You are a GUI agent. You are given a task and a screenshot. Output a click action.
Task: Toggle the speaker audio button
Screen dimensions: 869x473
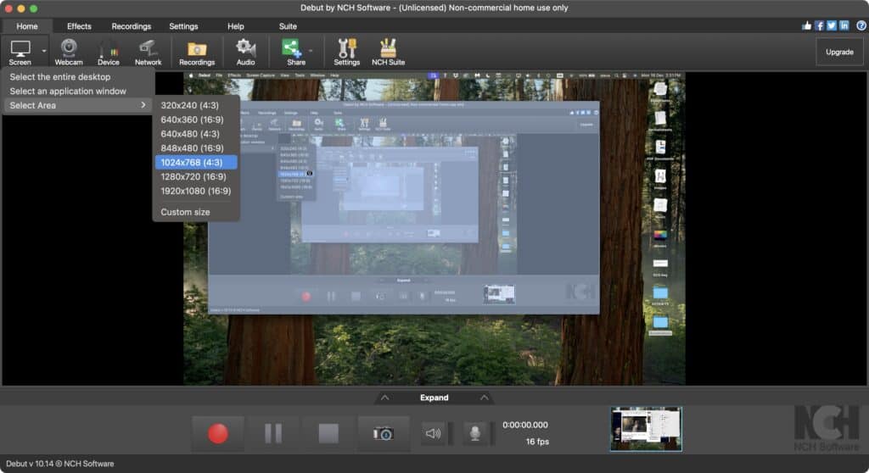click(x=434, y=433)
